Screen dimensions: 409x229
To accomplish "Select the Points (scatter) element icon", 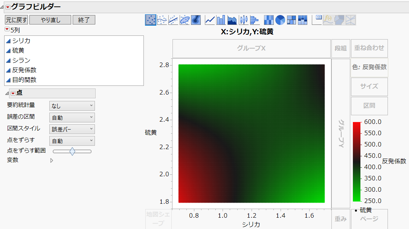I will 151,20.
